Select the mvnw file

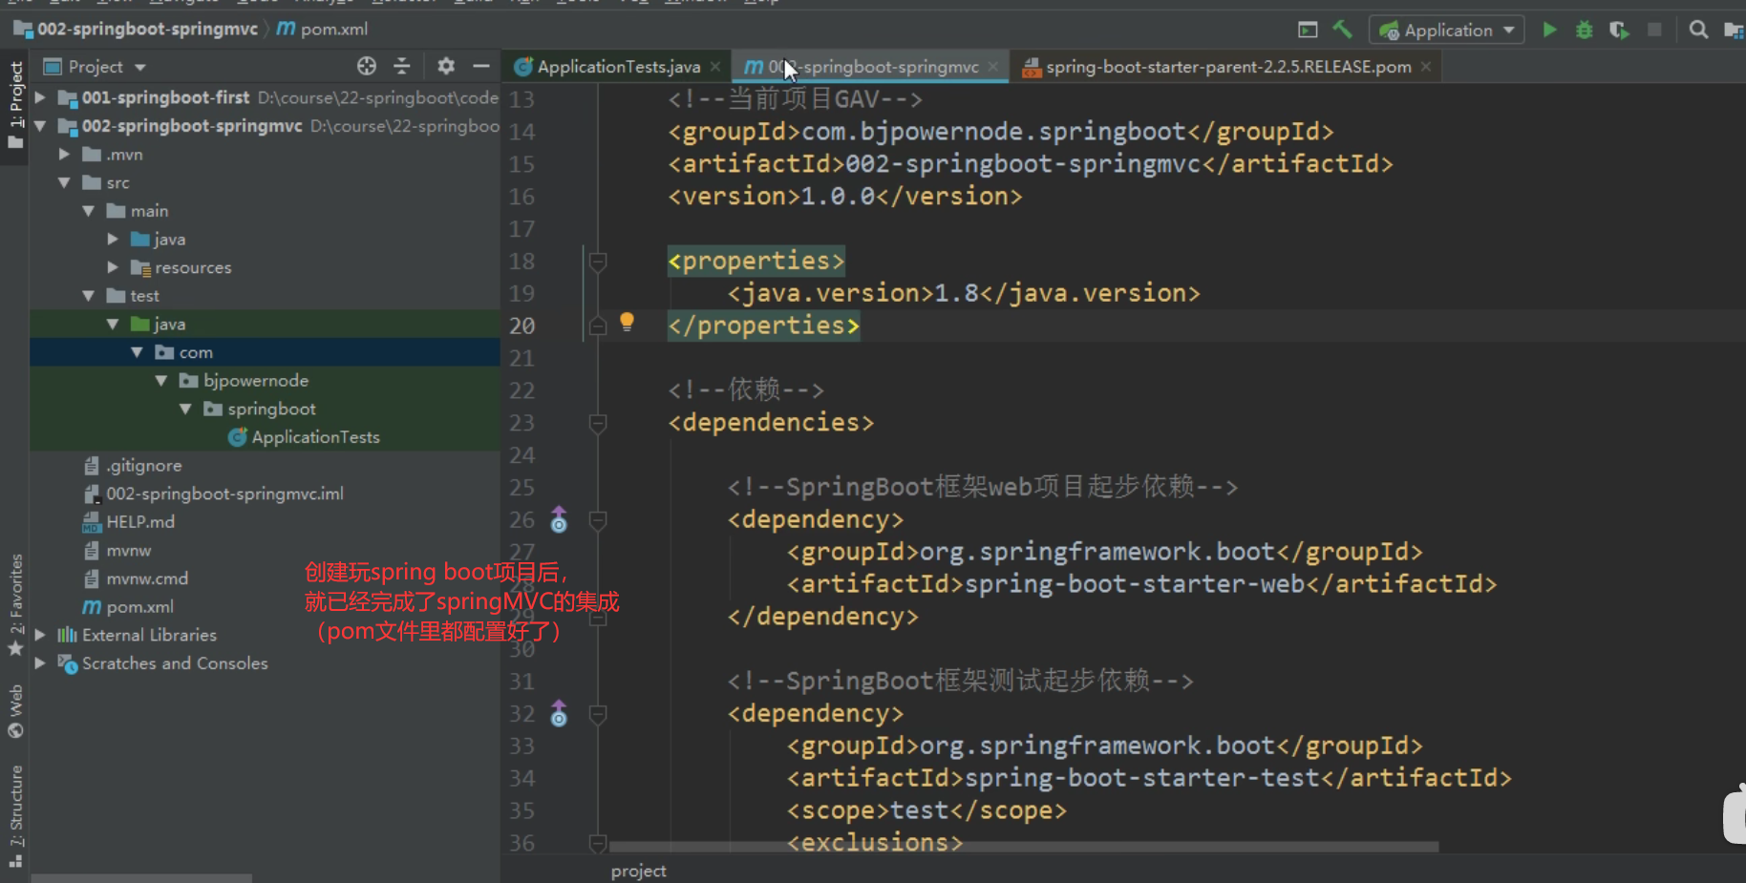click(x=117, y=551)
